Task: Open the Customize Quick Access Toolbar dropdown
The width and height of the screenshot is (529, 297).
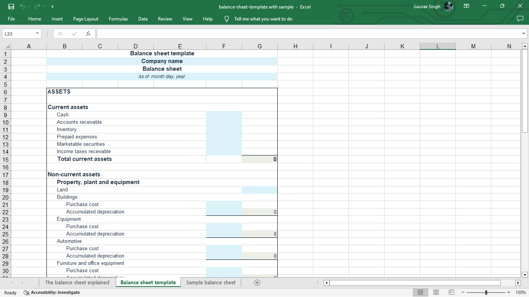Action: [52, 6]
